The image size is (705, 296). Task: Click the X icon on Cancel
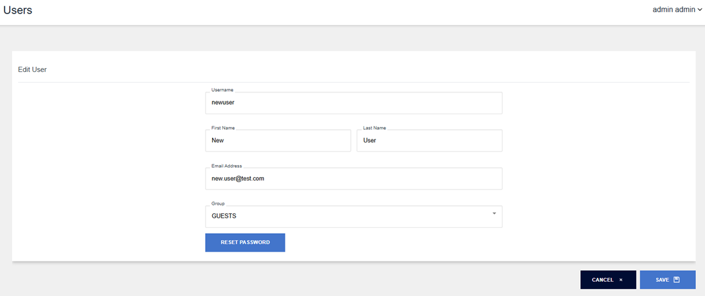pyautogui.click(x=621, y=280)
